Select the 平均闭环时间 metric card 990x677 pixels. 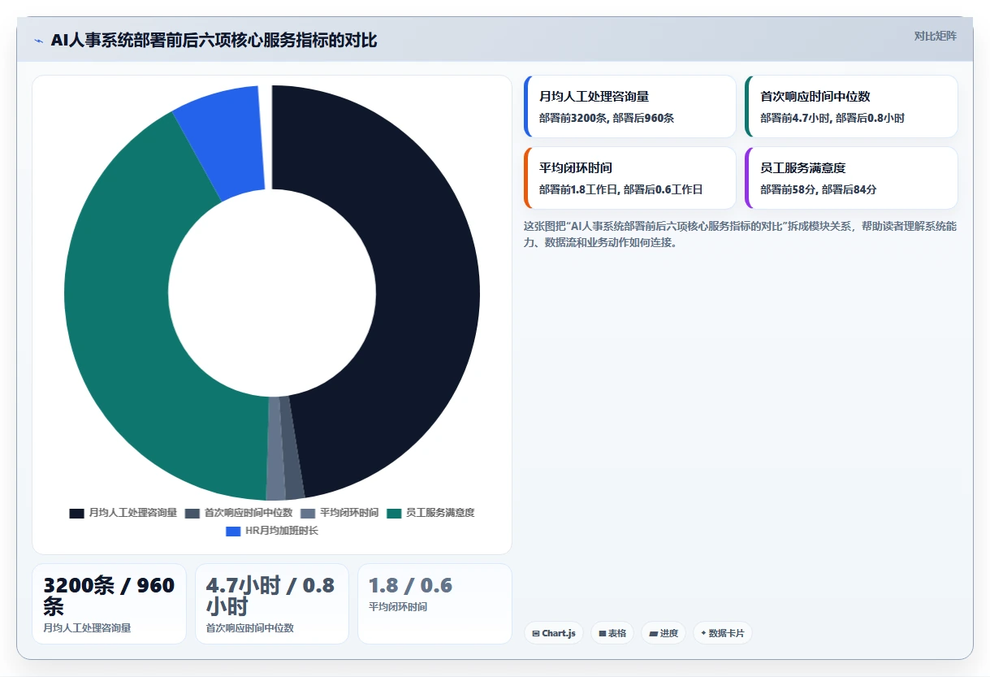pos(630,178)
